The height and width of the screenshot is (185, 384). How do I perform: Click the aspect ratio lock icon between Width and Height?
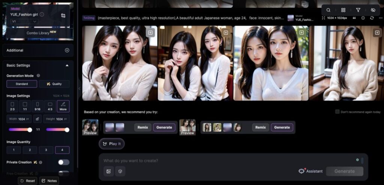tap(37, 119)
